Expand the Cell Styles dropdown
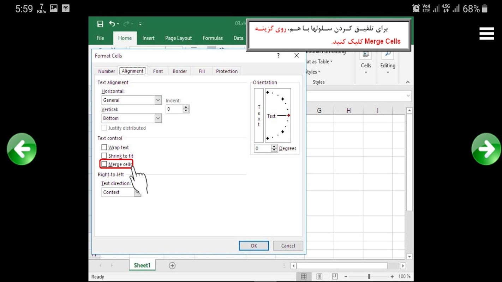This screenshot has width=502, height=282. [319, 72]
